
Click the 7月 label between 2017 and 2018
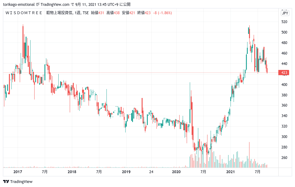pos(45,172)
